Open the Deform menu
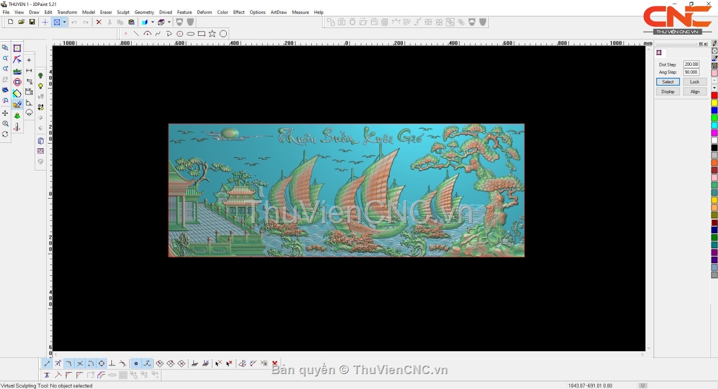 click(205, 12)
